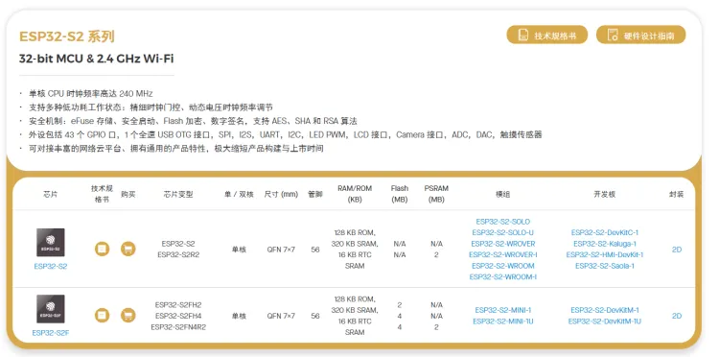Click the 管脚 column header

(315, 194)
